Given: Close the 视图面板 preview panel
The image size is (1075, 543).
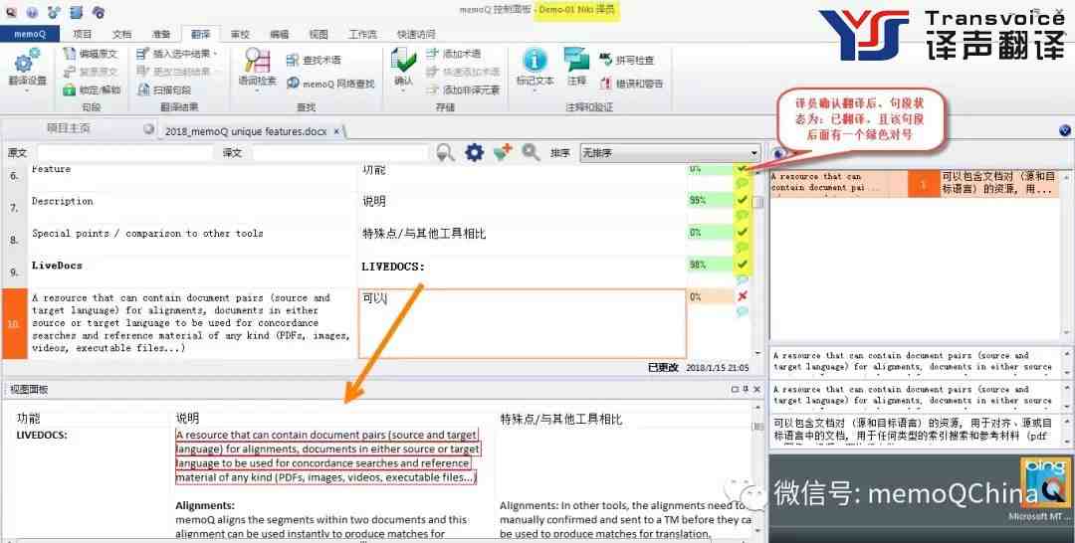Looking at the screenshot, I should (756, 389).
